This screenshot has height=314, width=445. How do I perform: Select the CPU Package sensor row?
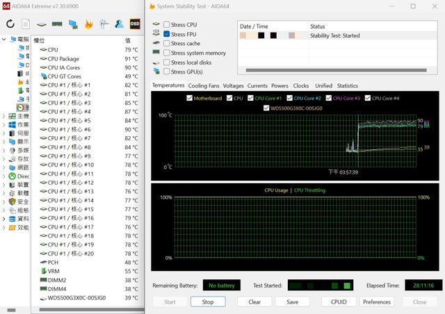point(64,59)
